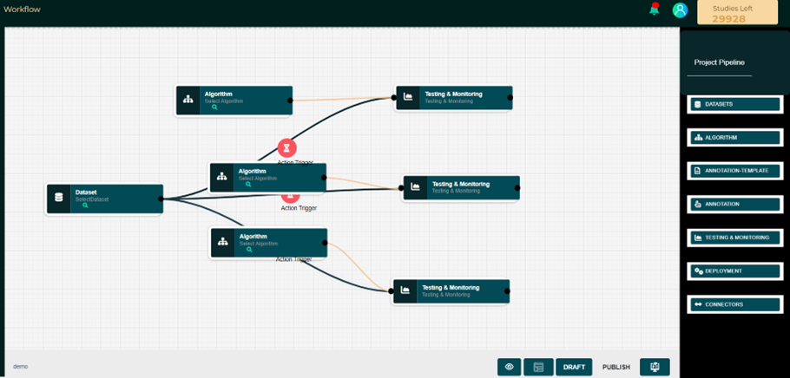Switch workflow to Draft mode
790x378 pixels.
(x=574, y=367)
